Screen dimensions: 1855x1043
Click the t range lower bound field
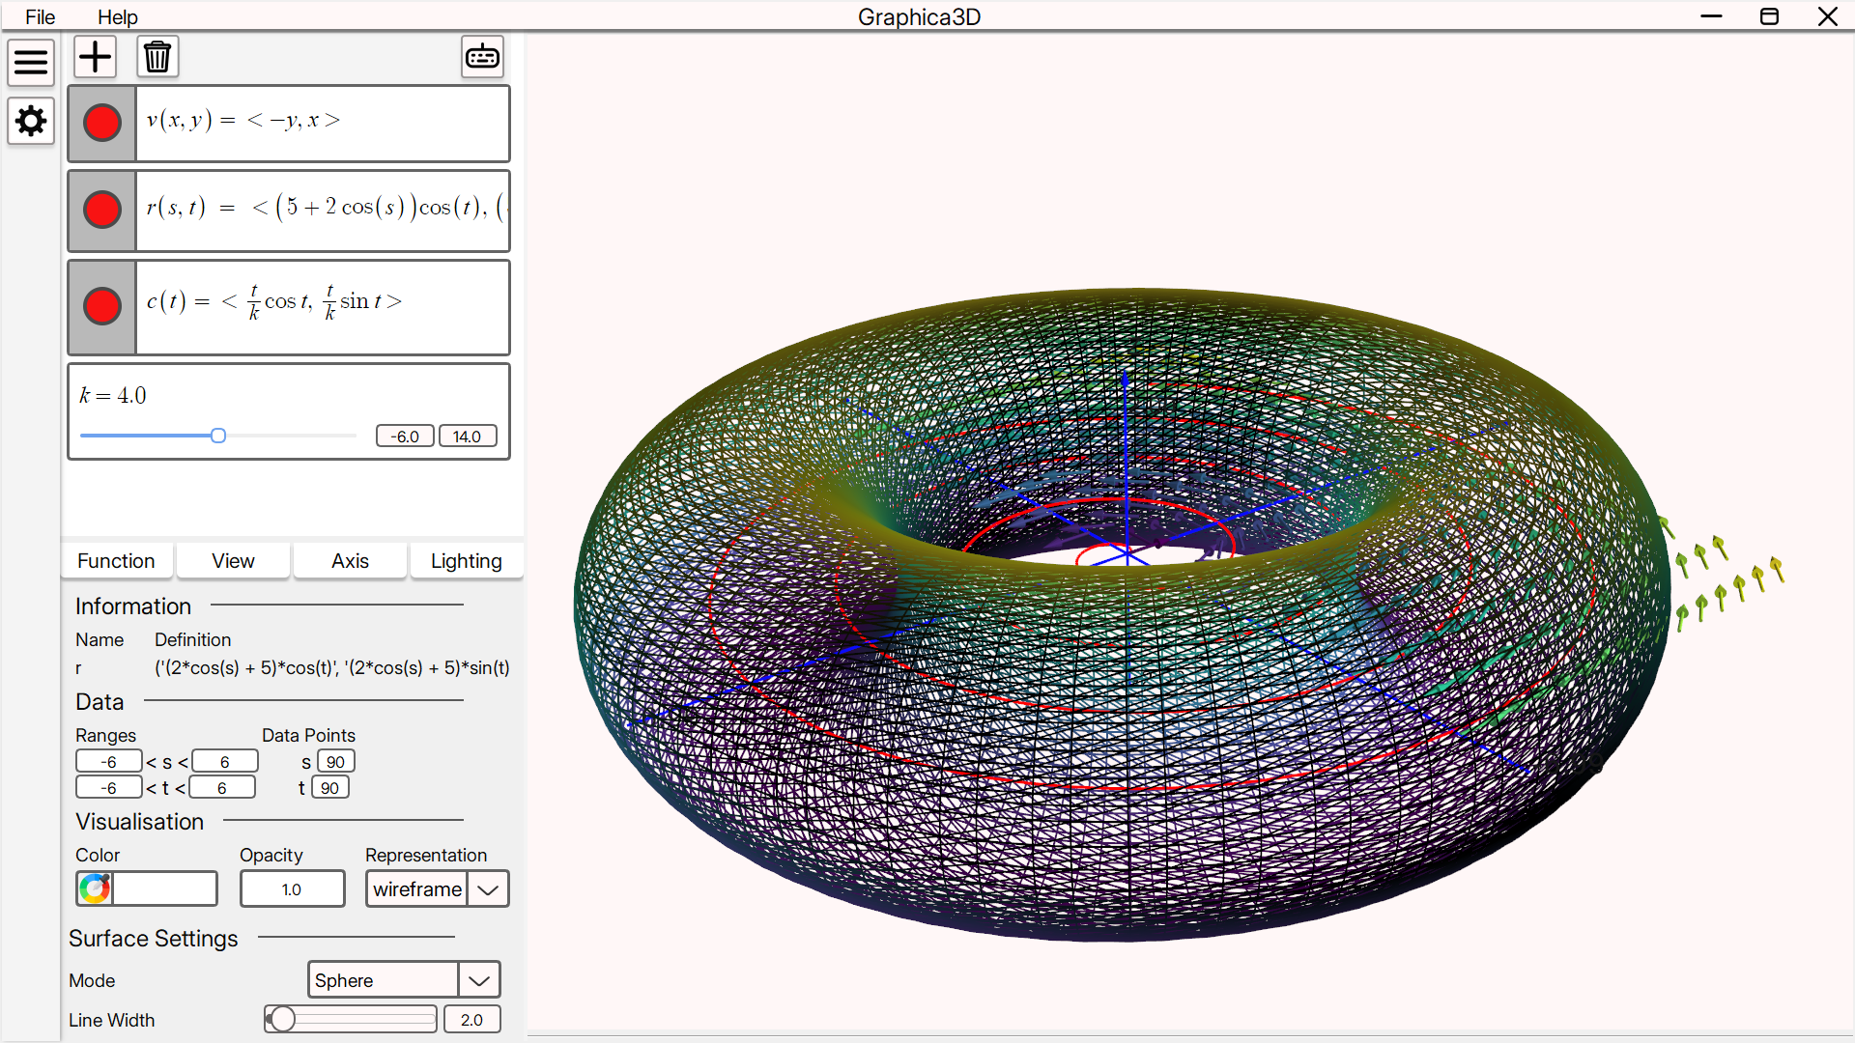(x=109, y=788)
